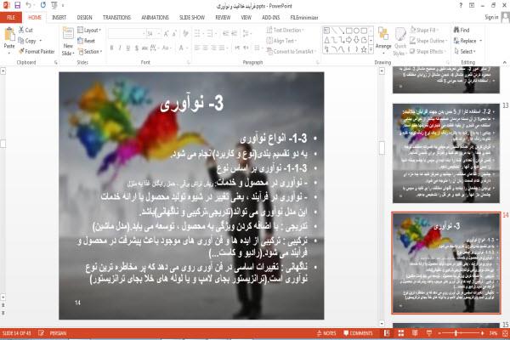The width and height of the screenshot is (510, 340).
Task: Click the New Slide icon
Action: pos(68,33)
